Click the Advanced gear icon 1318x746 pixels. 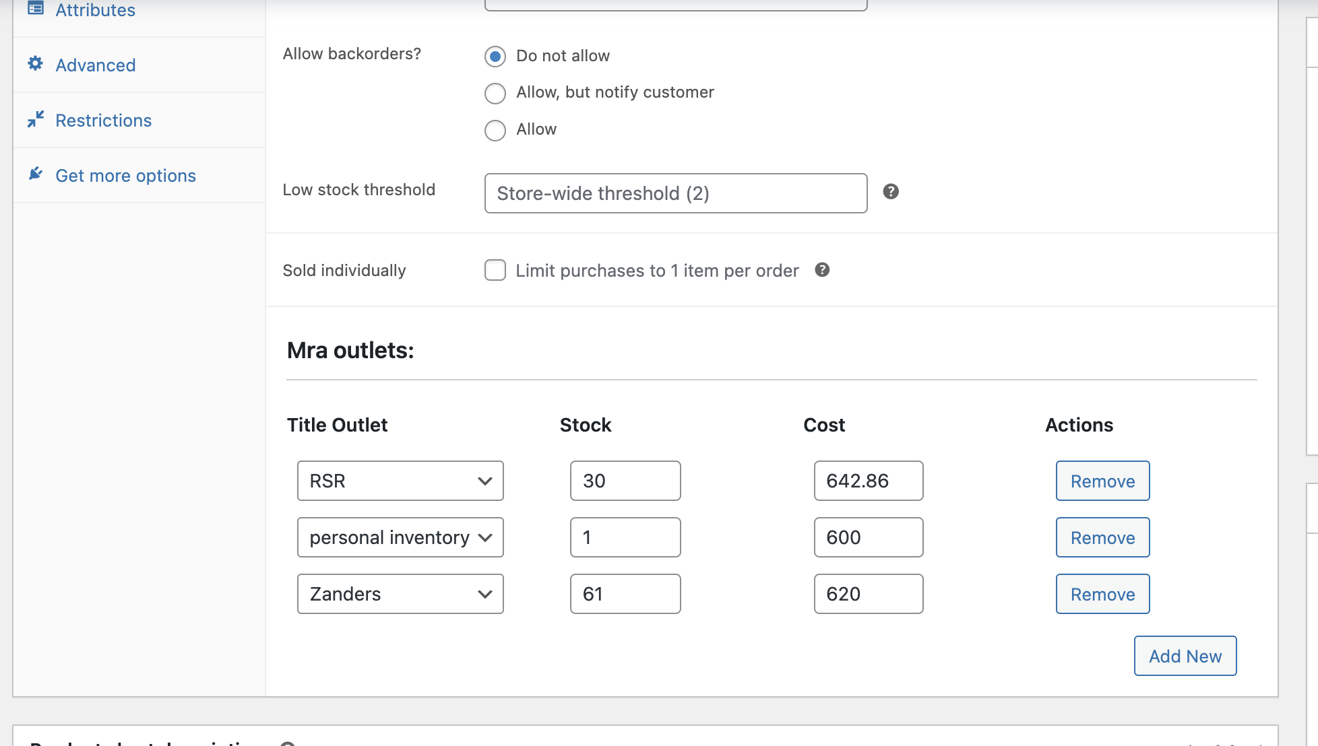(35, 64)
